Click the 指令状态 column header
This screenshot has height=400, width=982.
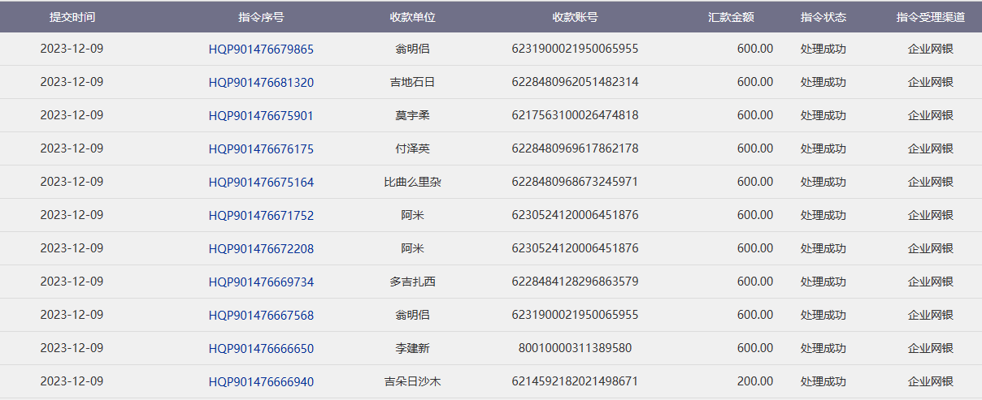(x=823, y=17)
